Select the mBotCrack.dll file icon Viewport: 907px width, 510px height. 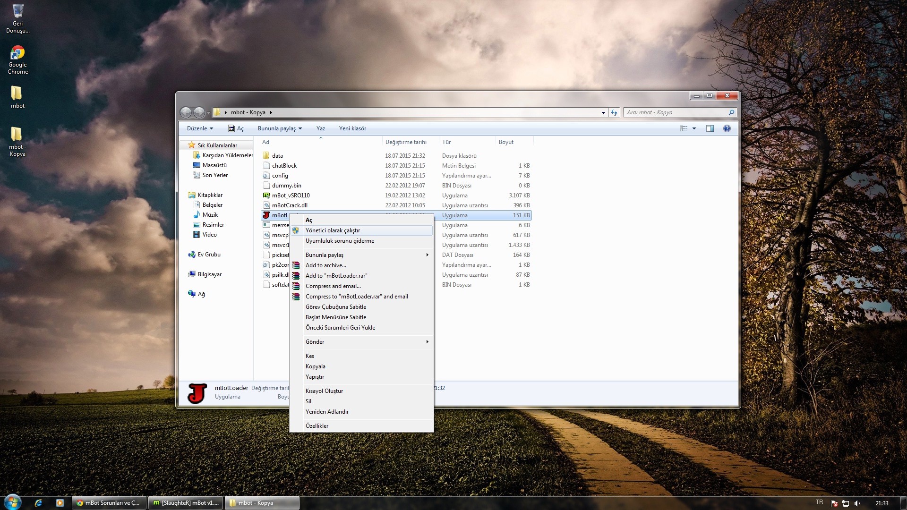point(266,205)
